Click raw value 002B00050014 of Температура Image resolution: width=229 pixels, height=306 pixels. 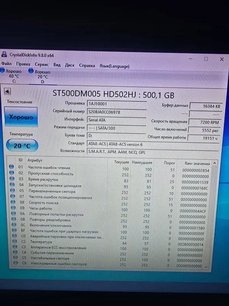point(190,244)
